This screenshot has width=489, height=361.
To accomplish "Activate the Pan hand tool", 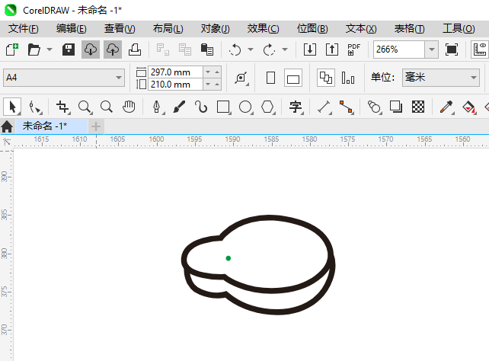I will click(x=129, y=107).
